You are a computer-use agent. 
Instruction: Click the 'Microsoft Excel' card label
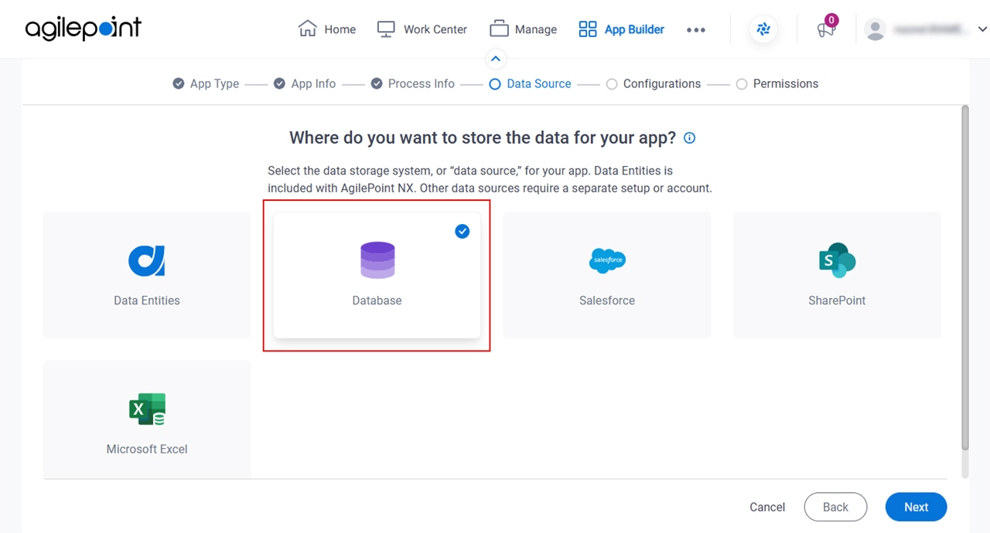tap(147, 449)
